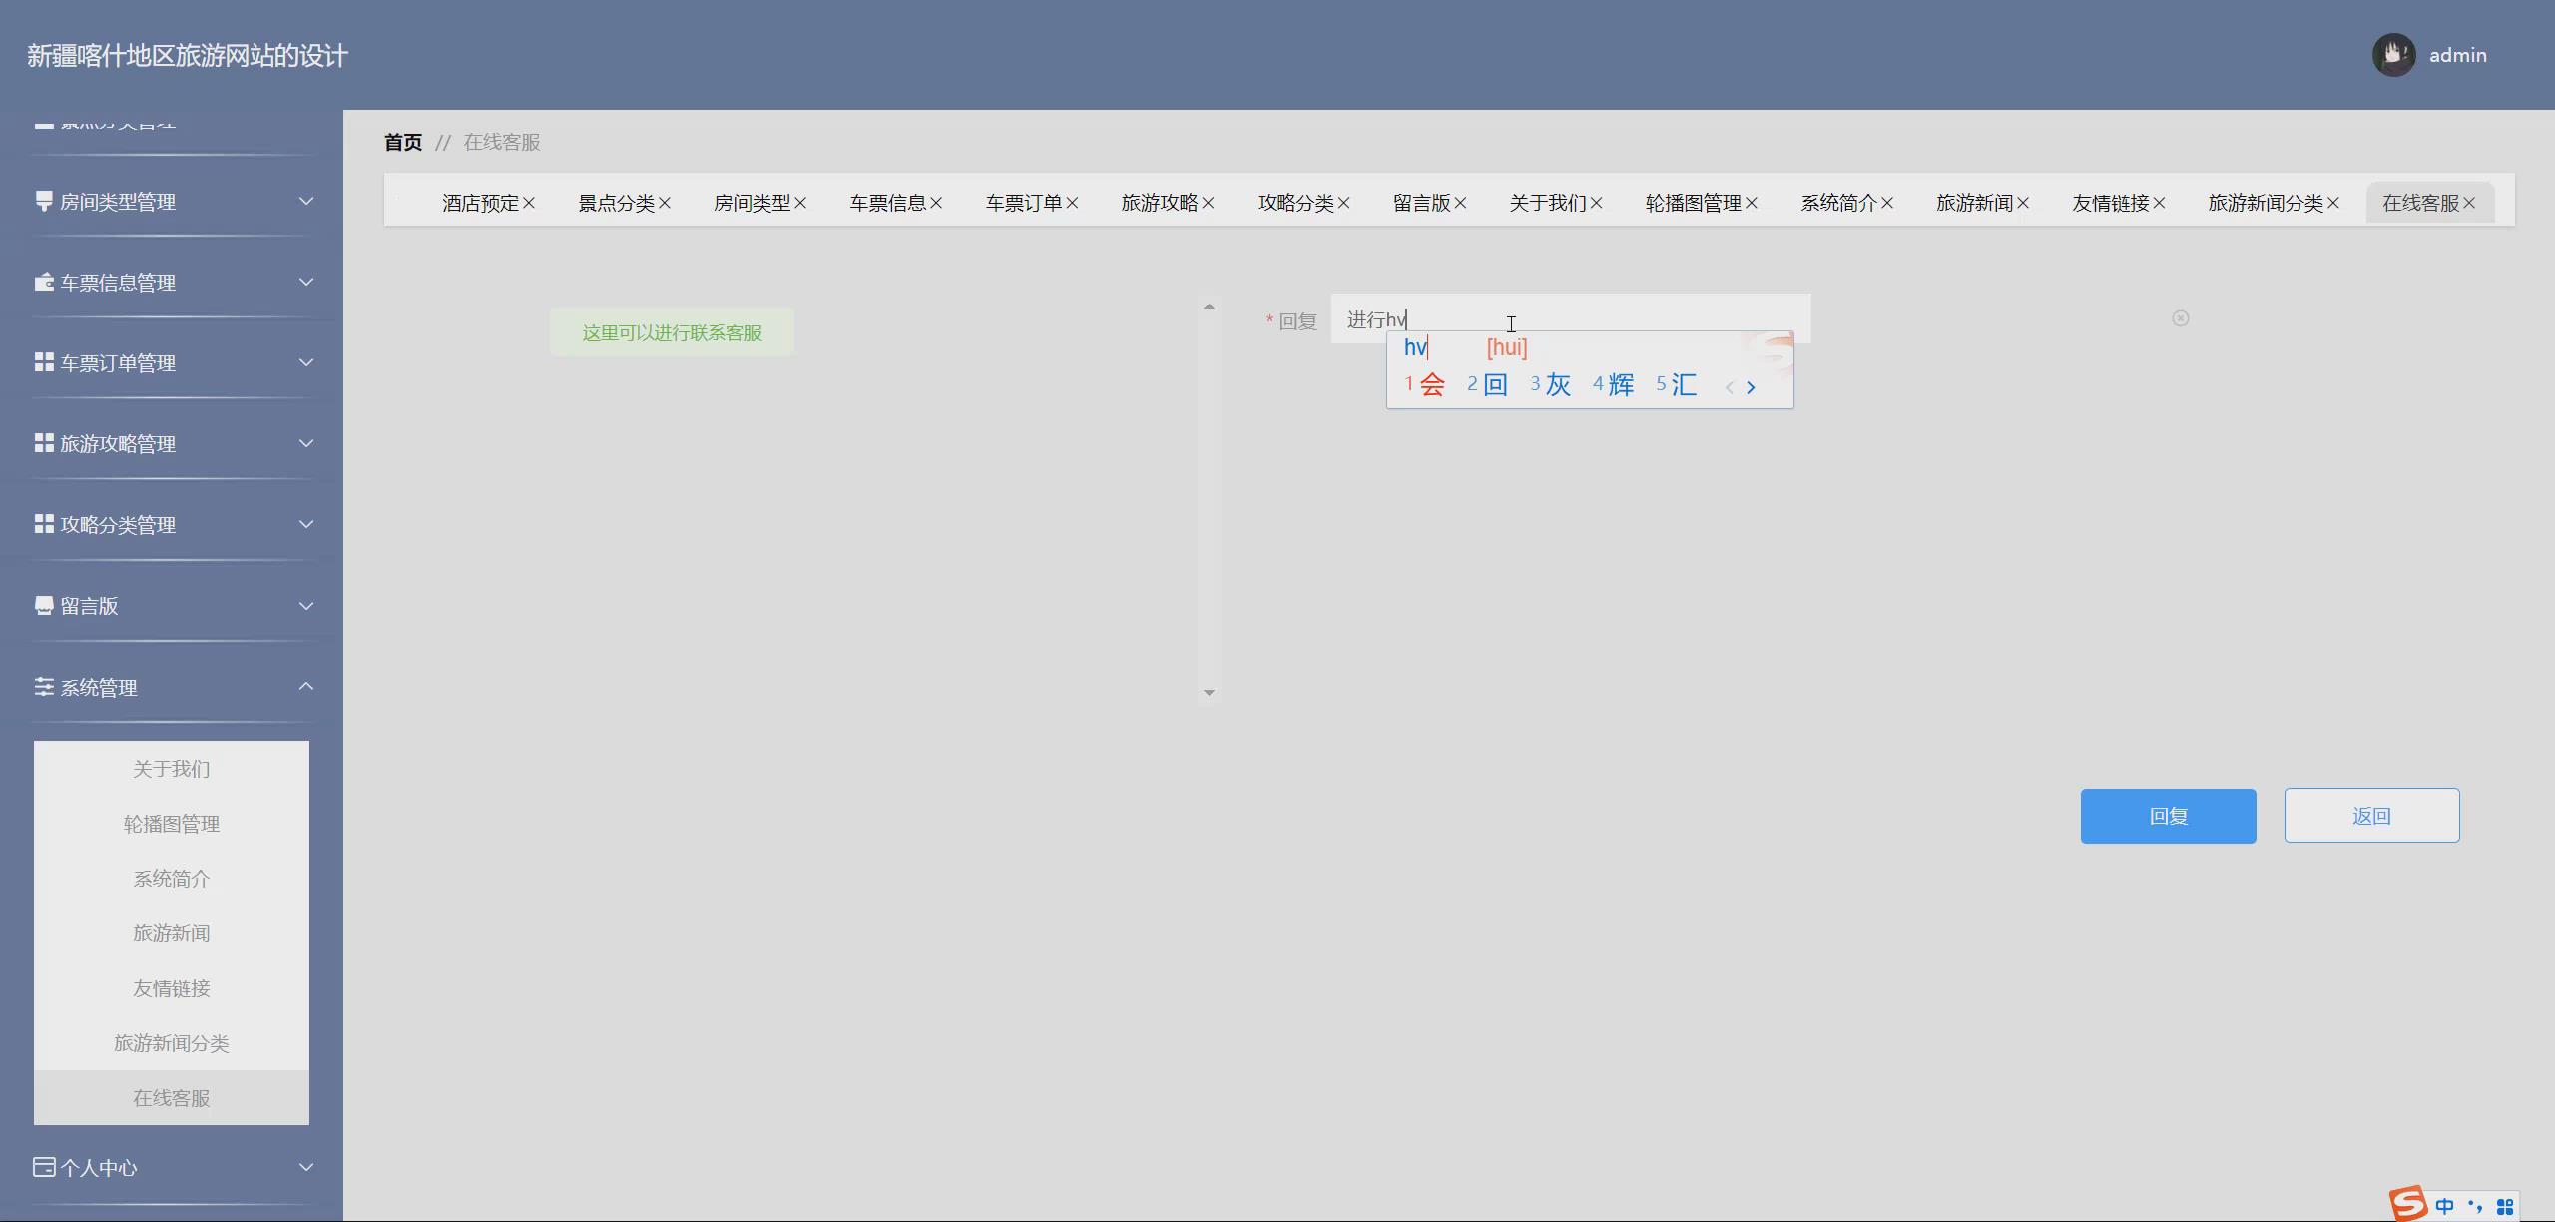Click Sogou toolbox grid icon
The image size is (2555, 1222).
tap(2505, 1207)
